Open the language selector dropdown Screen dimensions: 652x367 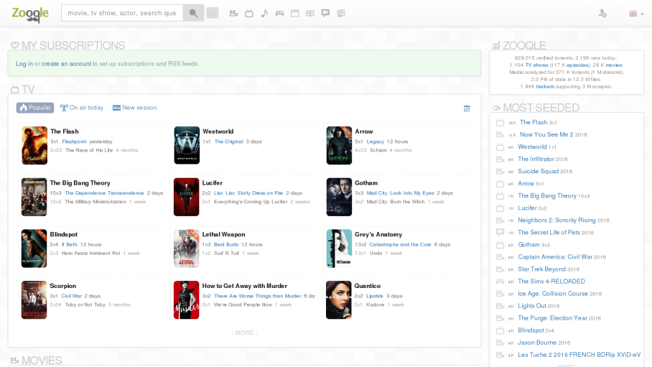click(x=634, y=13)
